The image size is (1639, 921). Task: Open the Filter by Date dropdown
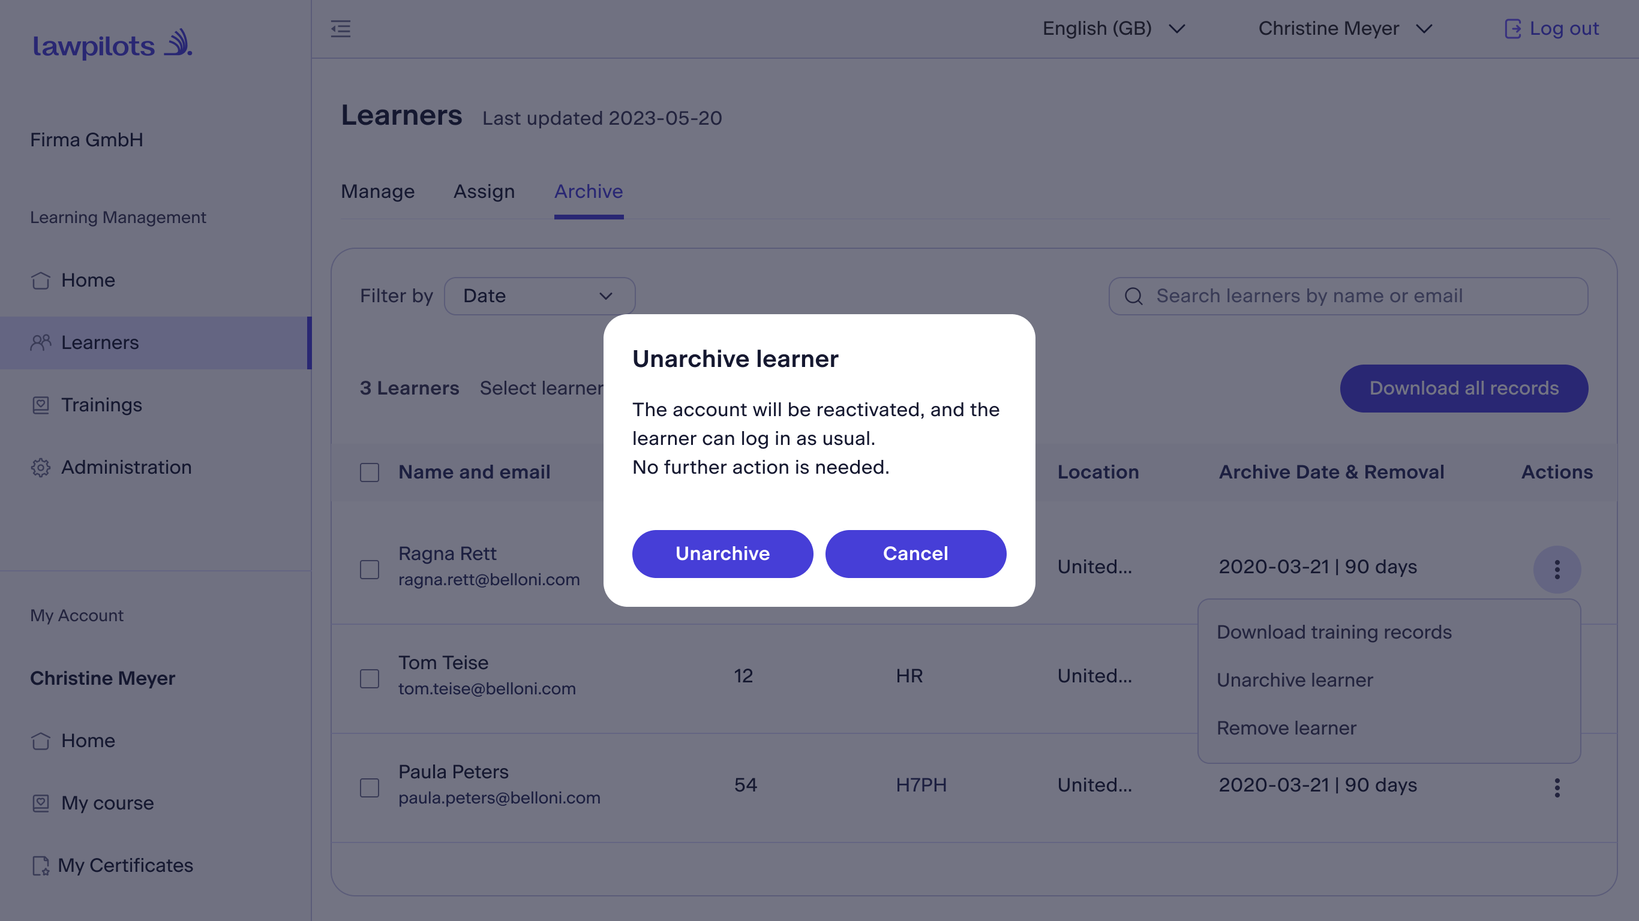point(539,296)
